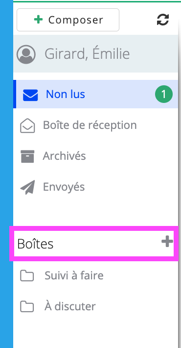Click the Archivés box icon
The image size is (181, 348).
click(x=27, y=156)
